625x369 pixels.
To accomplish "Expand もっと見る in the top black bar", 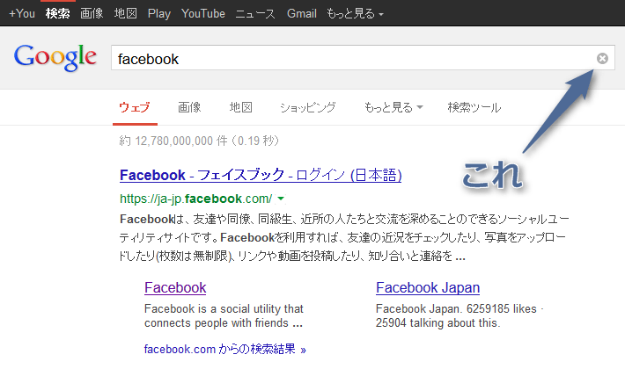I will (355, 14).
